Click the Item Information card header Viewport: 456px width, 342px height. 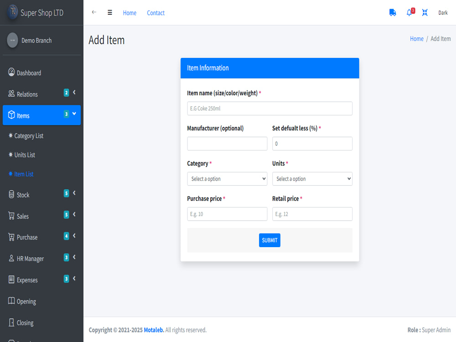269,68
